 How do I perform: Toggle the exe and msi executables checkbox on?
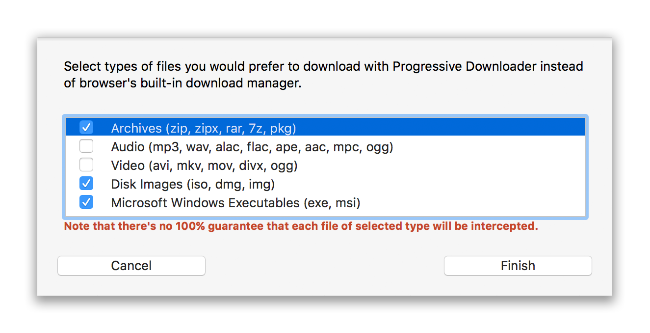(x=86, y=202)
